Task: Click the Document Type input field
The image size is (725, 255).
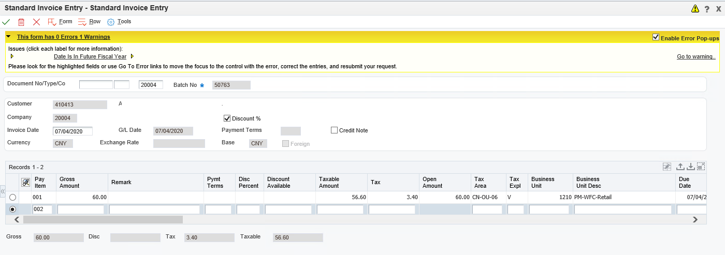Action: point(122,85)
